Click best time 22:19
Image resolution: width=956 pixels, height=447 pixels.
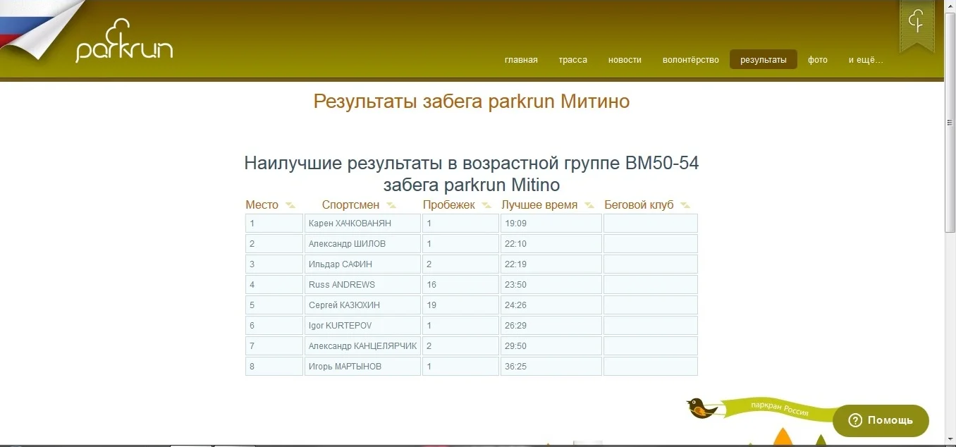coord(516,264)
